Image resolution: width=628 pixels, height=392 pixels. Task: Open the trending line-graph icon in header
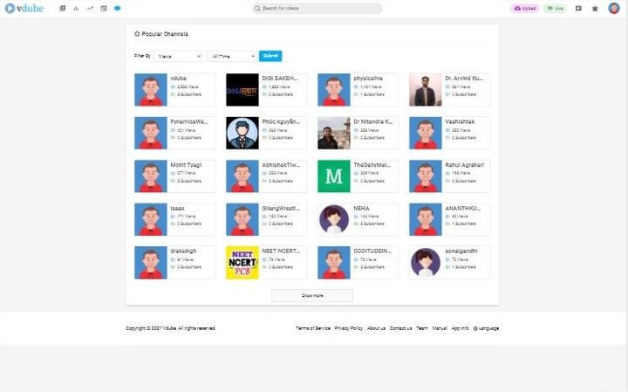click(x=90, y=8)
